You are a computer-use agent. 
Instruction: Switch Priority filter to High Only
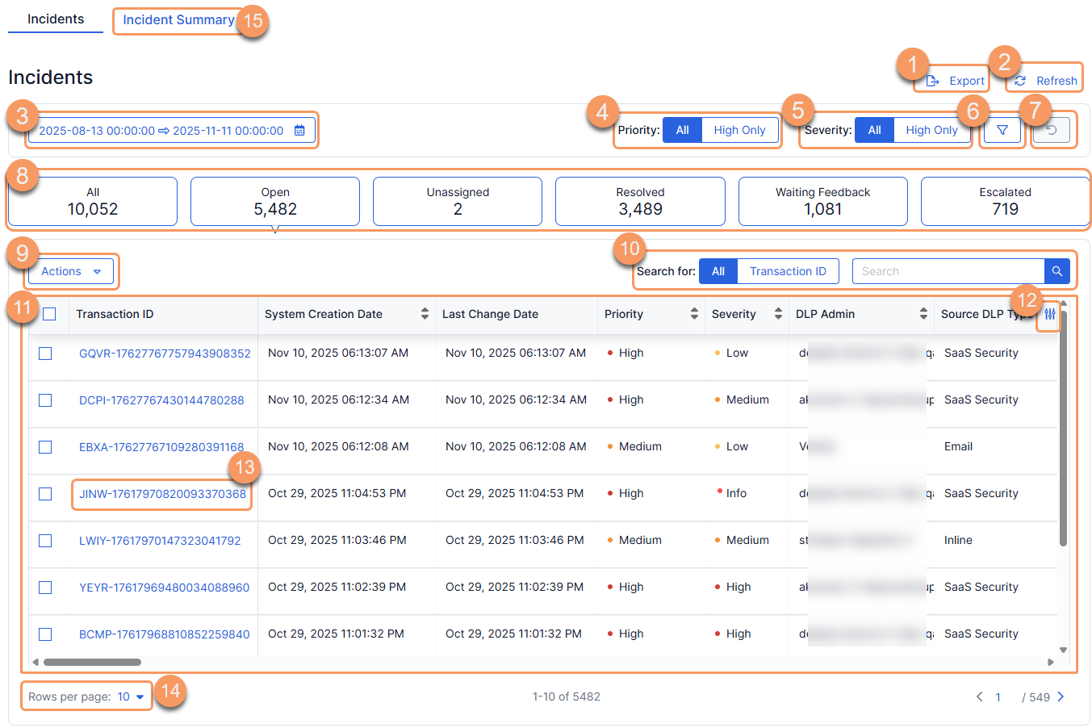click(740, 130)
